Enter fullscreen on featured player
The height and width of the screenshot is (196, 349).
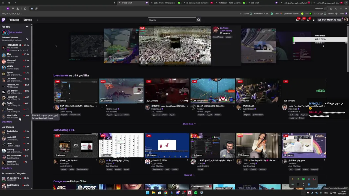208,63
